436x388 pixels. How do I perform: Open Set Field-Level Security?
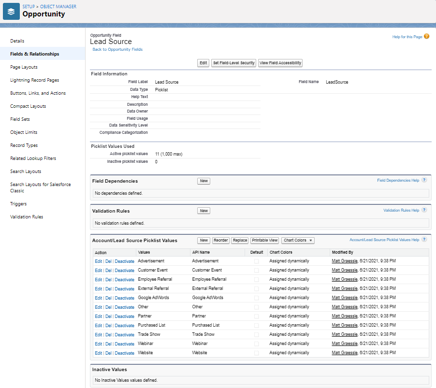pos(233,63)
